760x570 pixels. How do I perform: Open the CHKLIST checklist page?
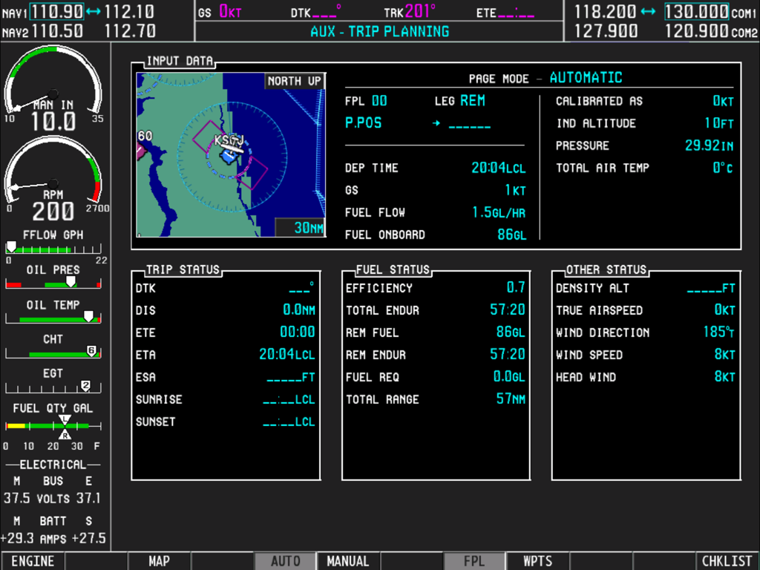click(727, 561)
